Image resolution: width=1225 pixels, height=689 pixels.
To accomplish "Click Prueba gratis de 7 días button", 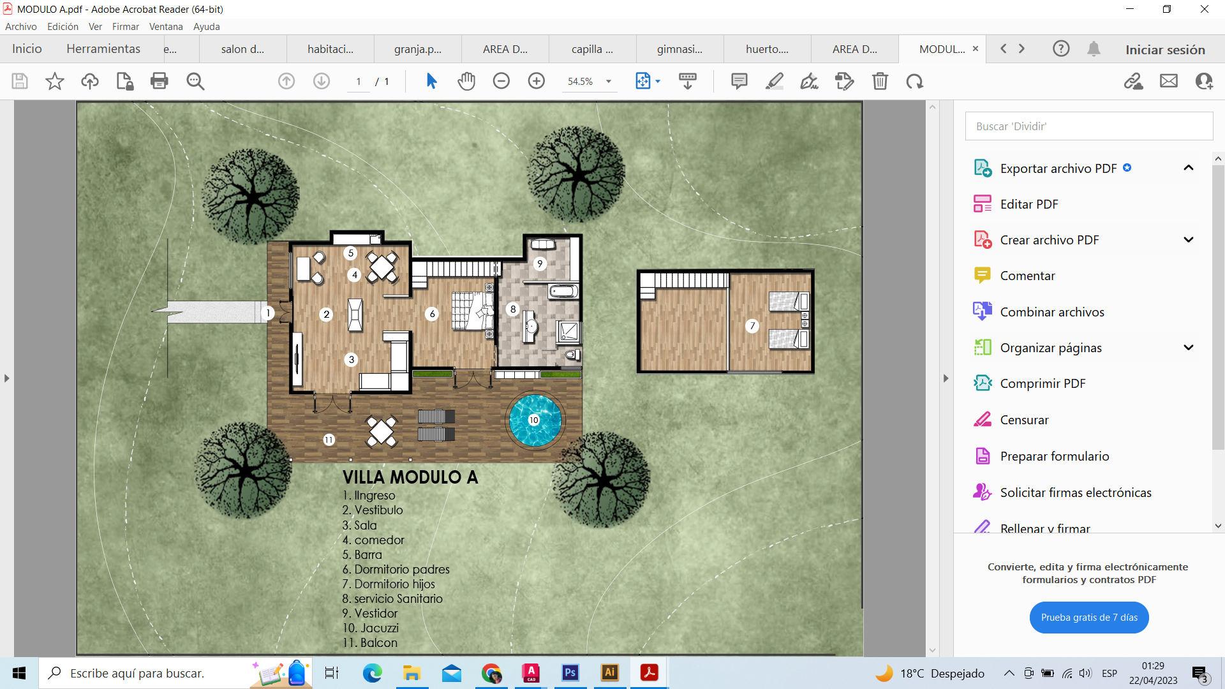I will coord(1088,618).
